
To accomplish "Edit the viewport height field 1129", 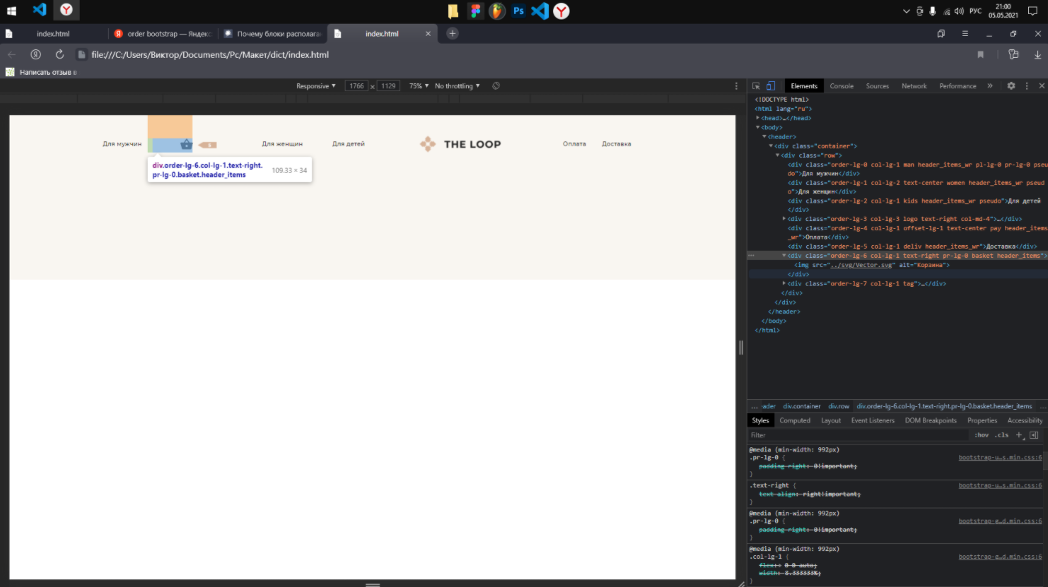I will click(x=388, y=86).
